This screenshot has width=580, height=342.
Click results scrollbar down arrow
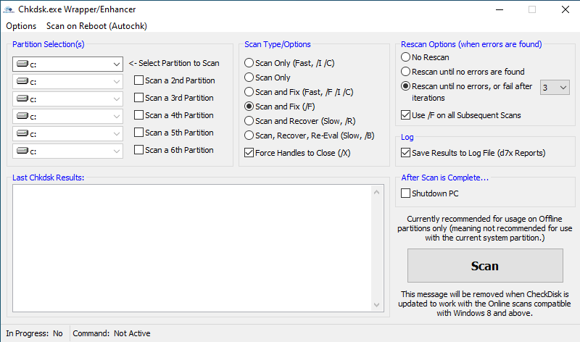click(376, 304)
